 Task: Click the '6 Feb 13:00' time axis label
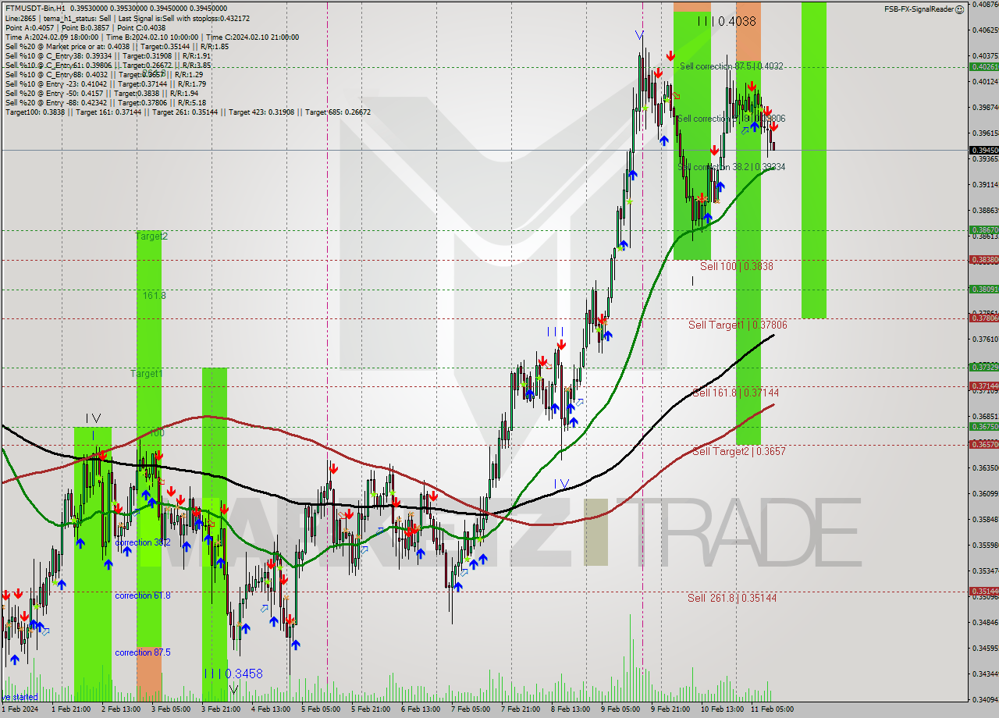[420, 709]
